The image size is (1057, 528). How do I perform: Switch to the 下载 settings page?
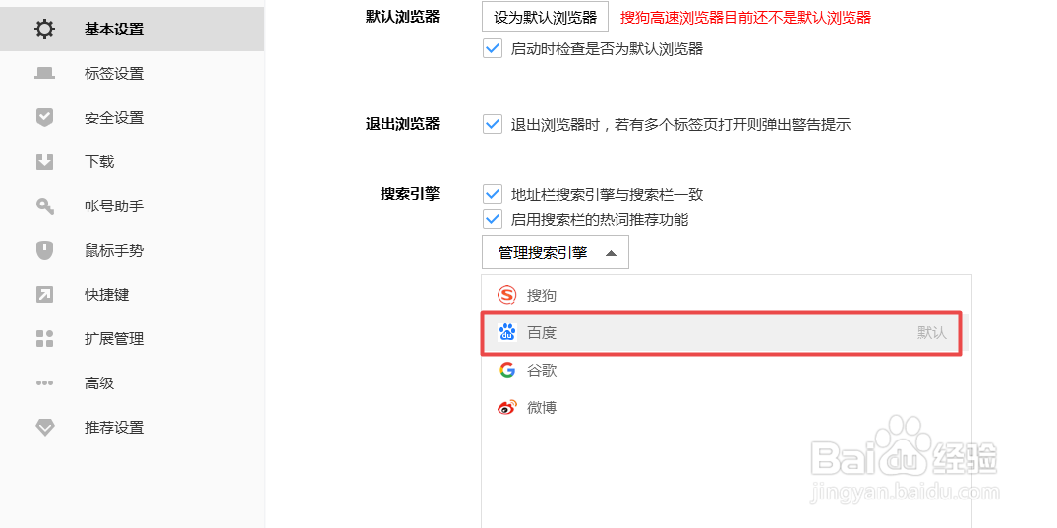pyautogui.click(x=132, y=162)
